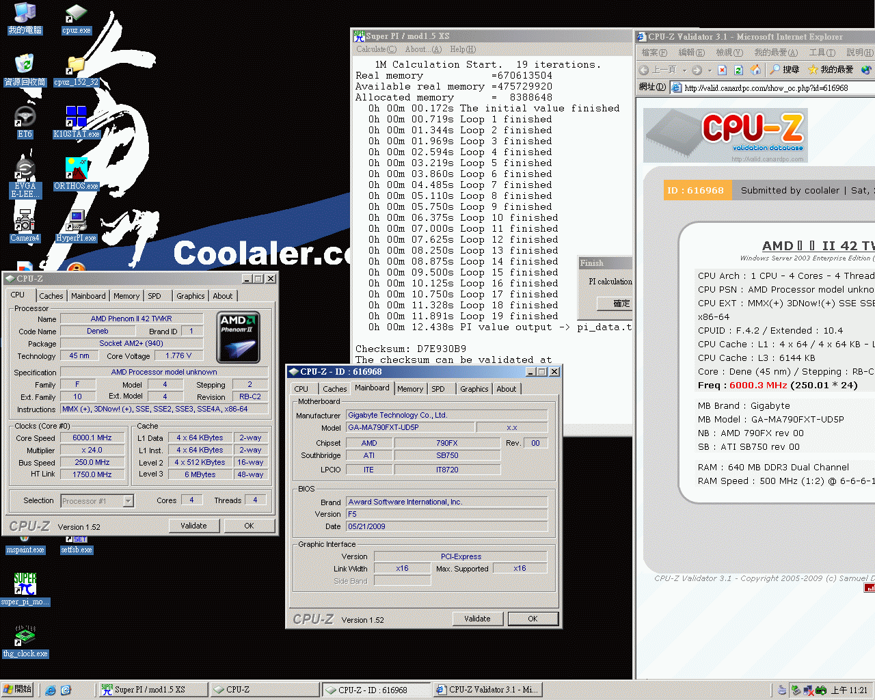Click Validate in CPU-Z ID 616968 window
Image resolution: width=875 pixels, height=700 pixels.
[477, 619]
